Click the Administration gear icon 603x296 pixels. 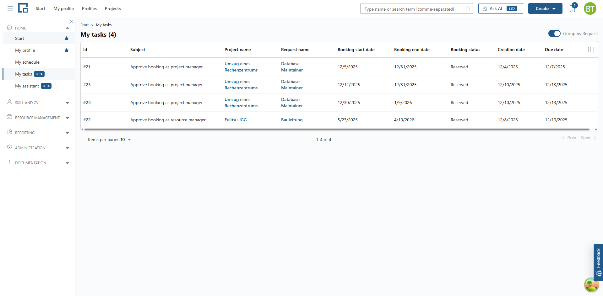click(x=9, y=147)
